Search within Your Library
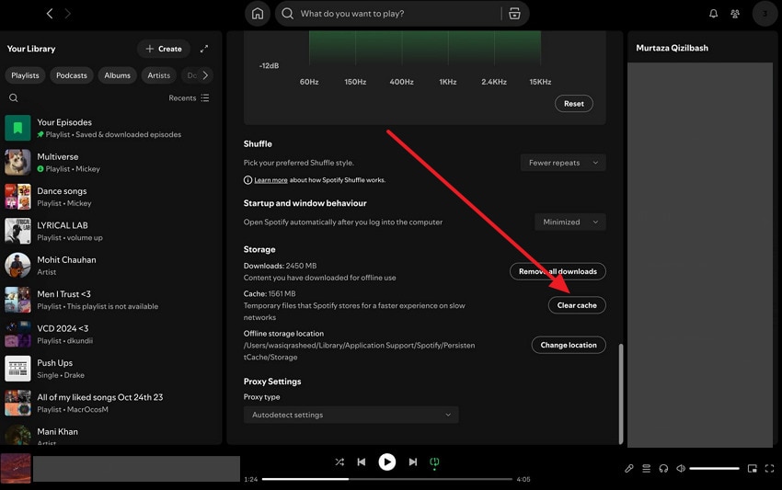 click(x=14, y=97)
